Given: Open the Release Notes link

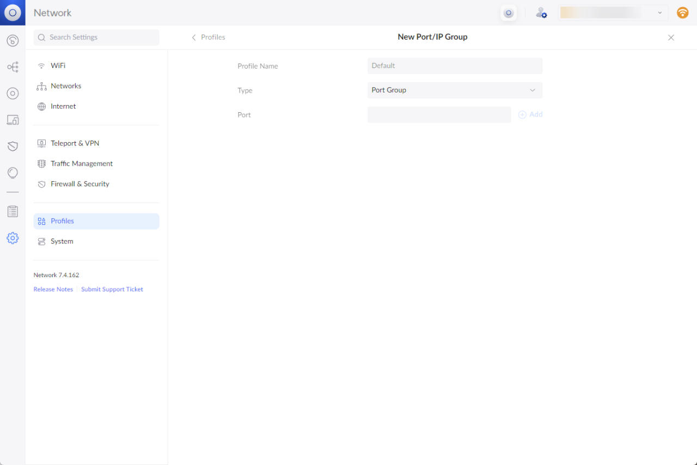Looking at the screenshot, I should [53, 289].
